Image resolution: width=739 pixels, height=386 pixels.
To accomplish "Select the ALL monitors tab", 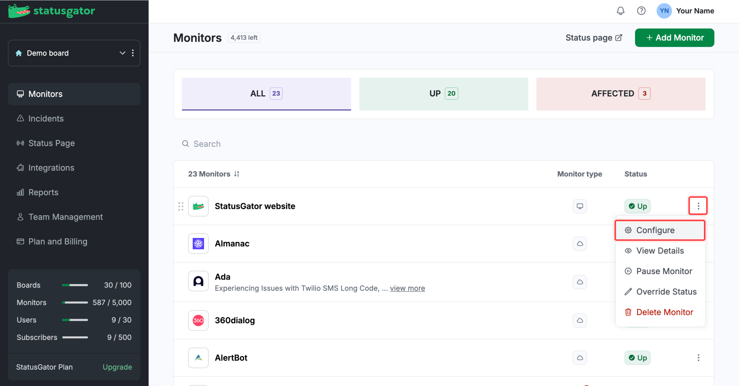I will (266, 94).
